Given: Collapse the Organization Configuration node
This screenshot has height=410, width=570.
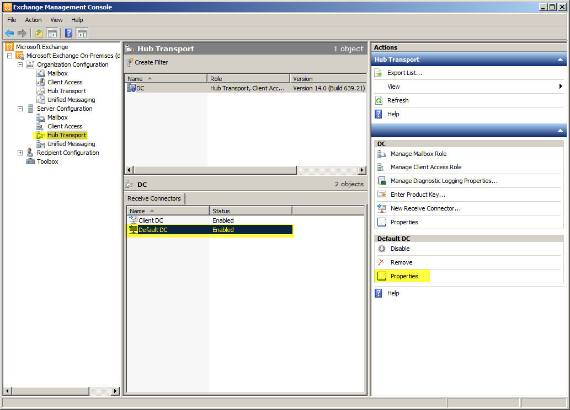Looking at the screenshot, I should (x=20, y=64).
